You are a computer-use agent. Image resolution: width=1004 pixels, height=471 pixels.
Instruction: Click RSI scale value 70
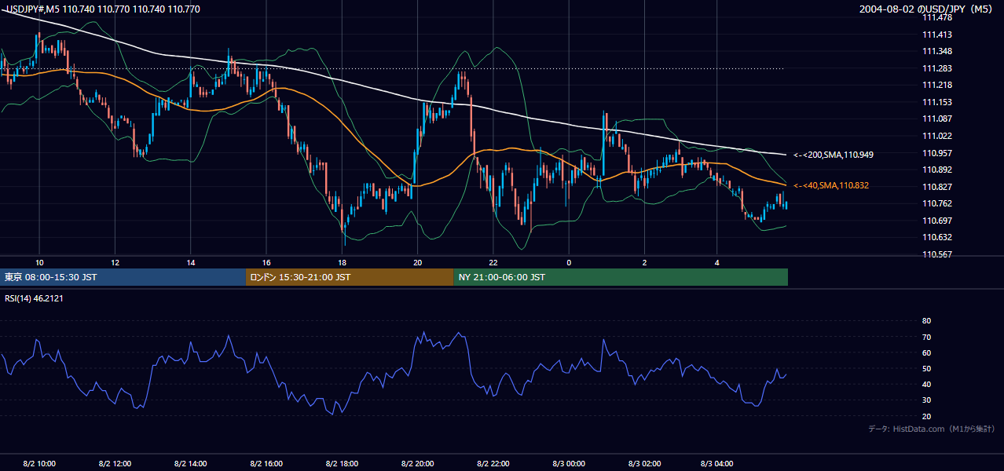[926, 338]
